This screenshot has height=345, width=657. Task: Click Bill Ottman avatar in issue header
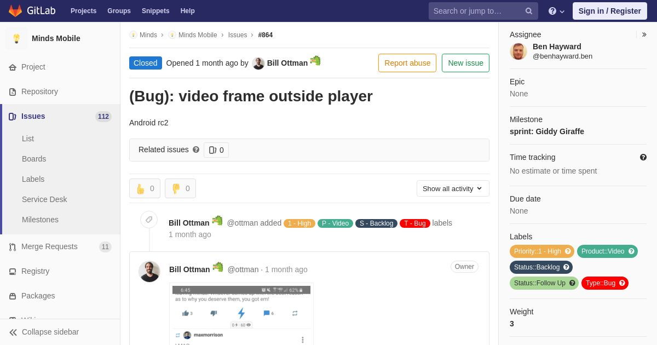coord(258,63)
